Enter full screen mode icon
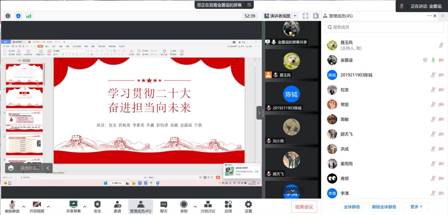The width and height of the screenshot is (448, 215). click(x=305, y=16)
